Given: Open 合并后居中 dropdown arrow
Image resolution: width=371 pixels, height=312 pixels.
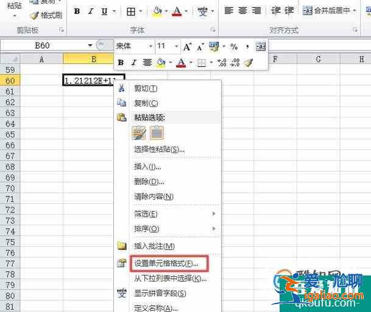Looking at the screenshot, I should pyautogui.click(x=355, y=10).
